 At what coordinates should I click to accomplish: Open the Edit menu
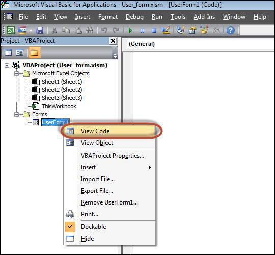[41, 17]
